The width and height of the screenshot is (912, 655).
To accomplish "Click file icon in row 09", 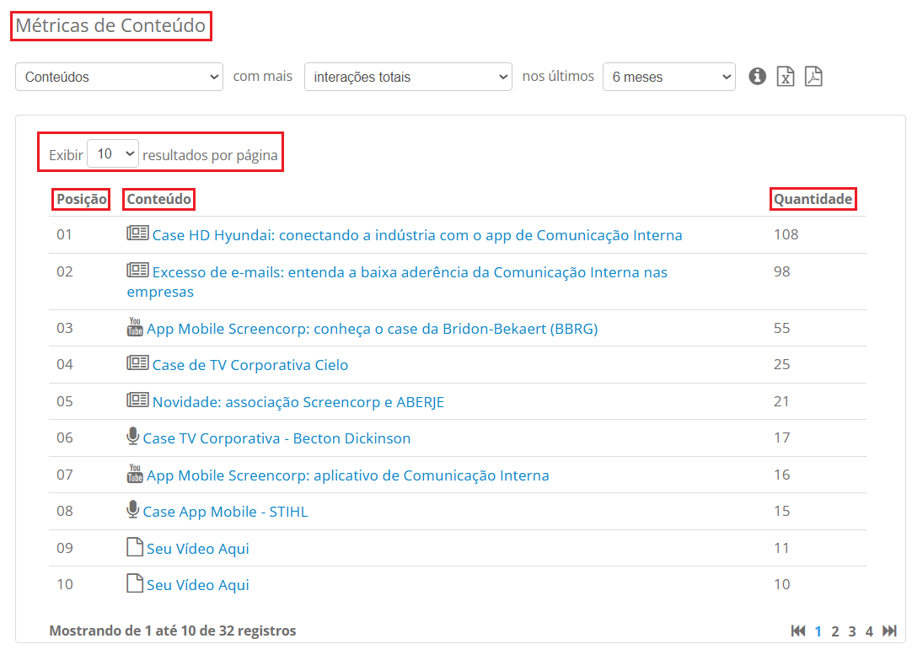I will point(135,547).
